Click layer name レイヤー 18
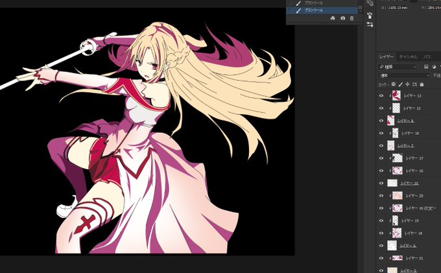This screenshot has height=273, width=441. (x=413, y=233)
